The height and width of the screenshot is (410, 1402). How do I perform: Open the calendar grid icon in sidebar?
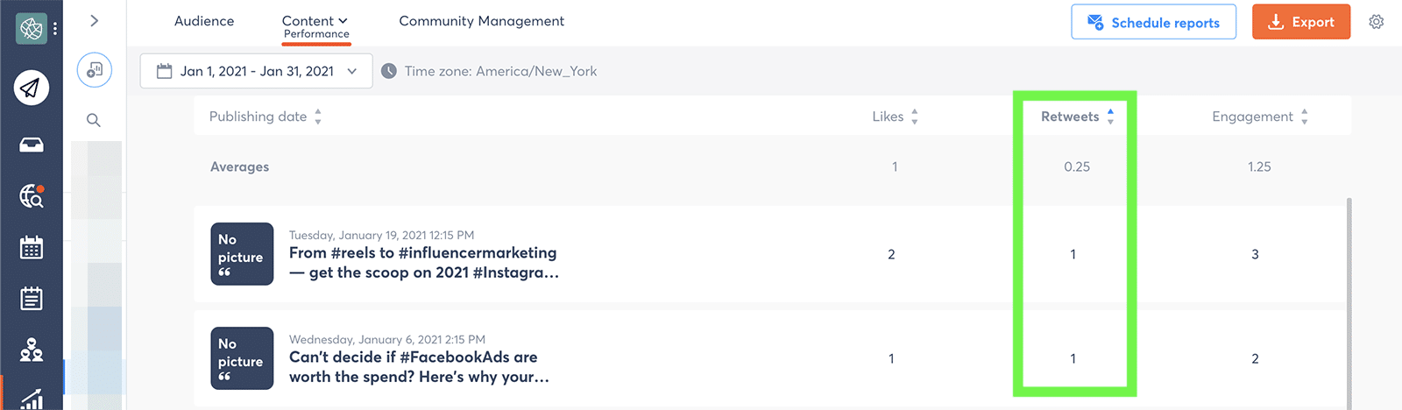click(x=32, y=248)
